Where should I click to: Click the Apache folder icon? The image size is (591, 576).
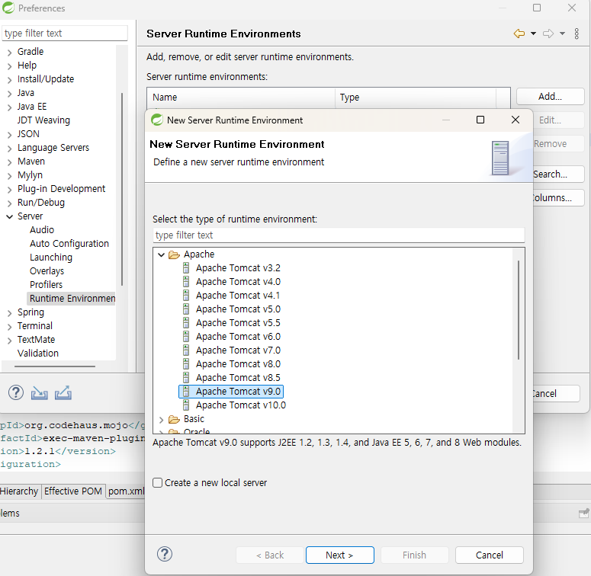(174, 255)
